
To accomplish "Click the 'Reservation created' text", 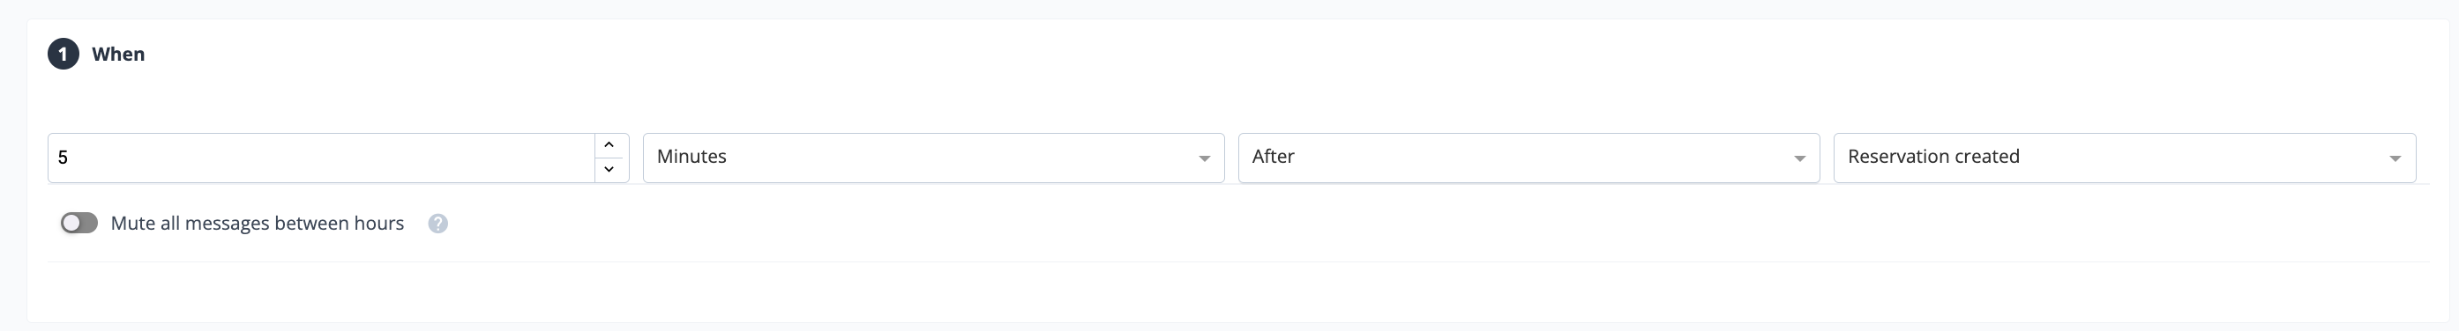I will [1933, 157].
